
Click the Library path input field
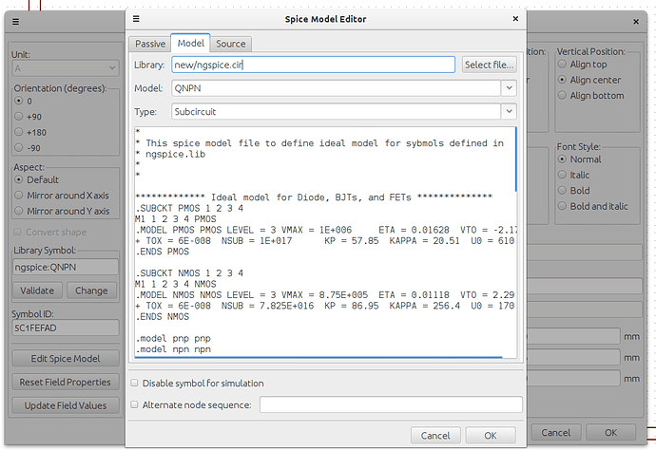coord(313,65)
